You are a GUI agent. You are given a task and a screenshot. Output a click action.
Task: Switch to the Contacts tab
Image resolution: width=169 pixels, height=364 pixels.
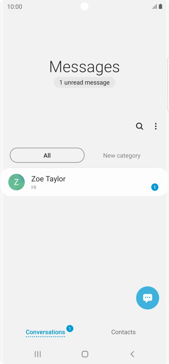pyautogui.click(x=123, y=332)
